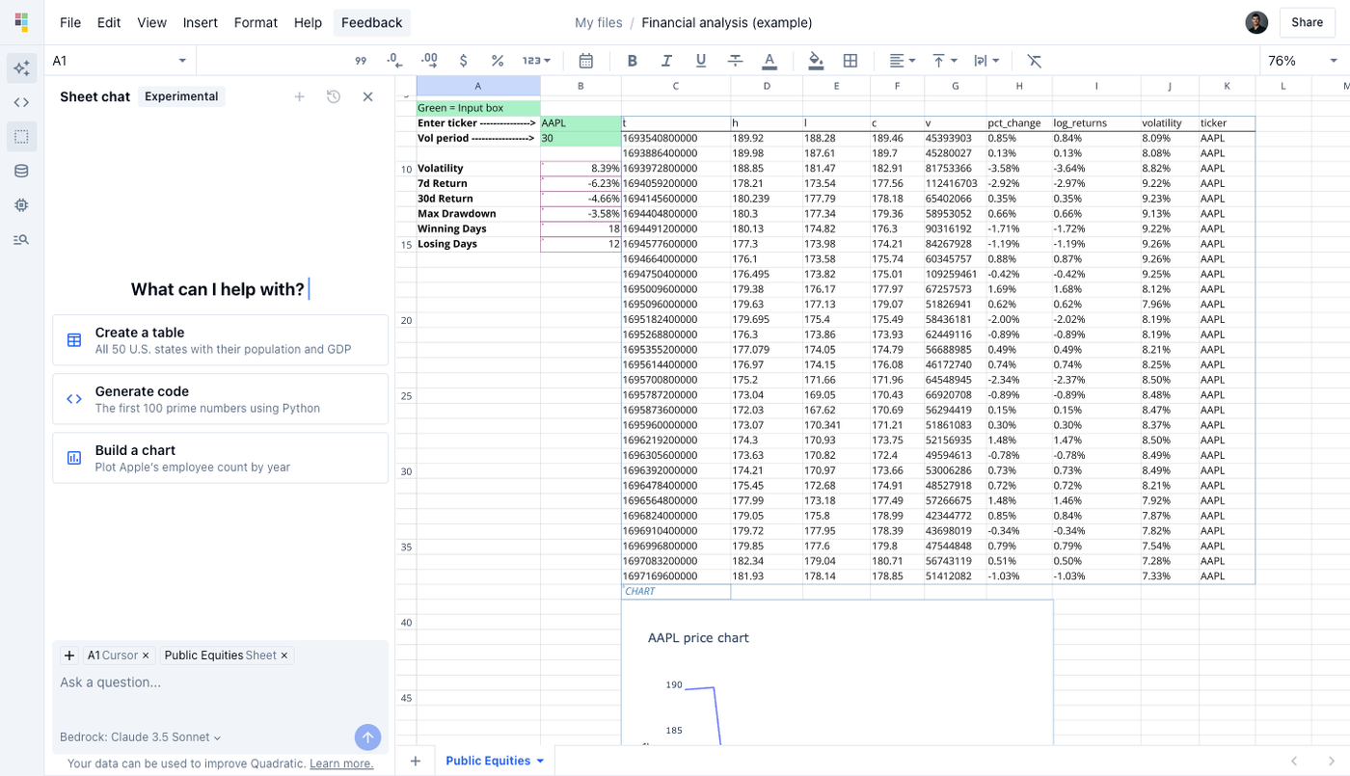The width and height of the screenshot is (1350, 776).
Task: Clear formatting with the crossed-out icon
Action: click(x=1034, y=61)
